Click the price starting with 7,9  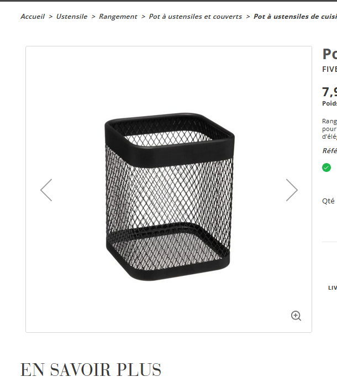pos(329,92)
